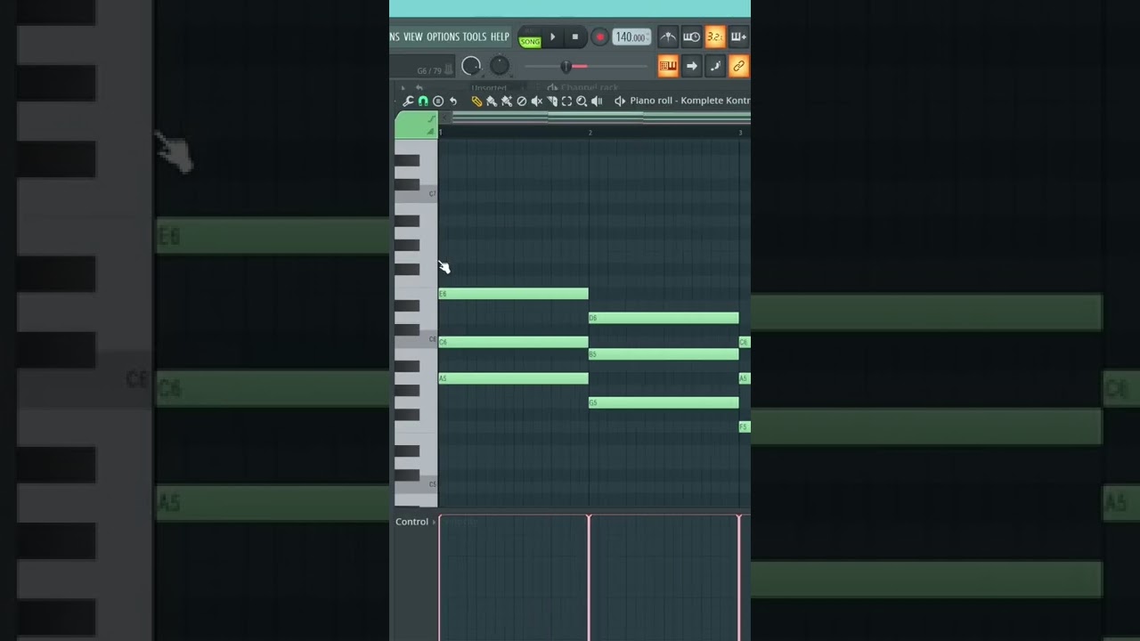Click the song position slider handle

(566, 67)
